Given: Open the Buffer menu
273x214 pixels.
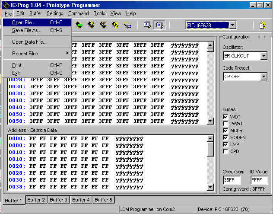Looking at the screenshot, I should point(35,13).
